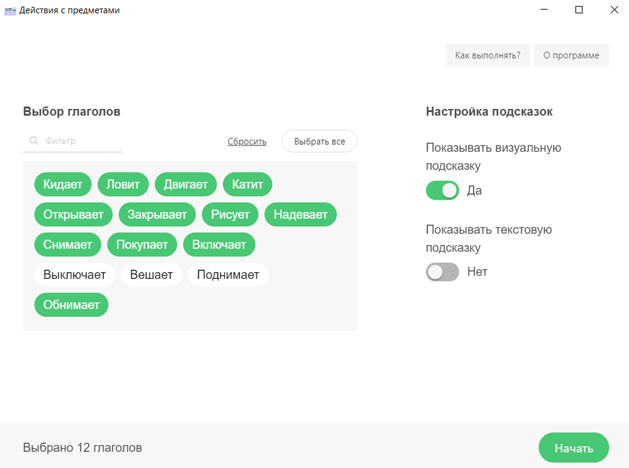Focus the Фильтр input field
Viewport: 629px width, 468px height.
80,141
